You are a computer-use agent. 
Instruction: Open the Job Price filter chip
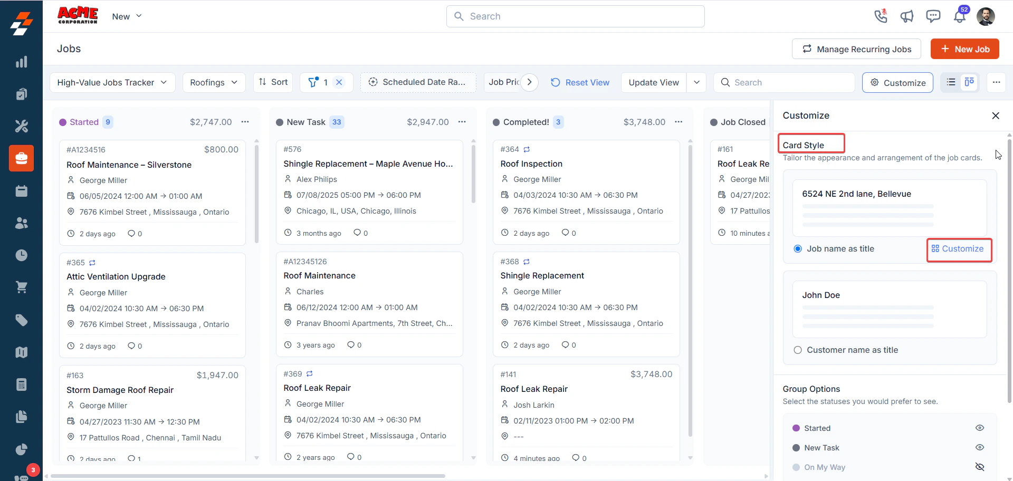click(503, 82)
